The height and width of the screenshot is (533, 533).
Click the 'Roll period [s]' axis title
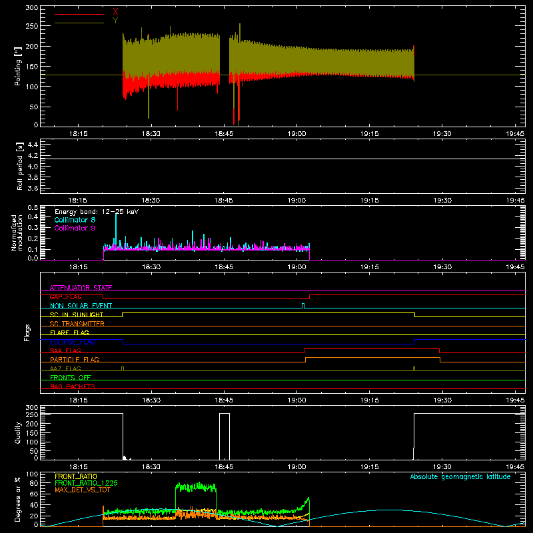coord(20,166)
